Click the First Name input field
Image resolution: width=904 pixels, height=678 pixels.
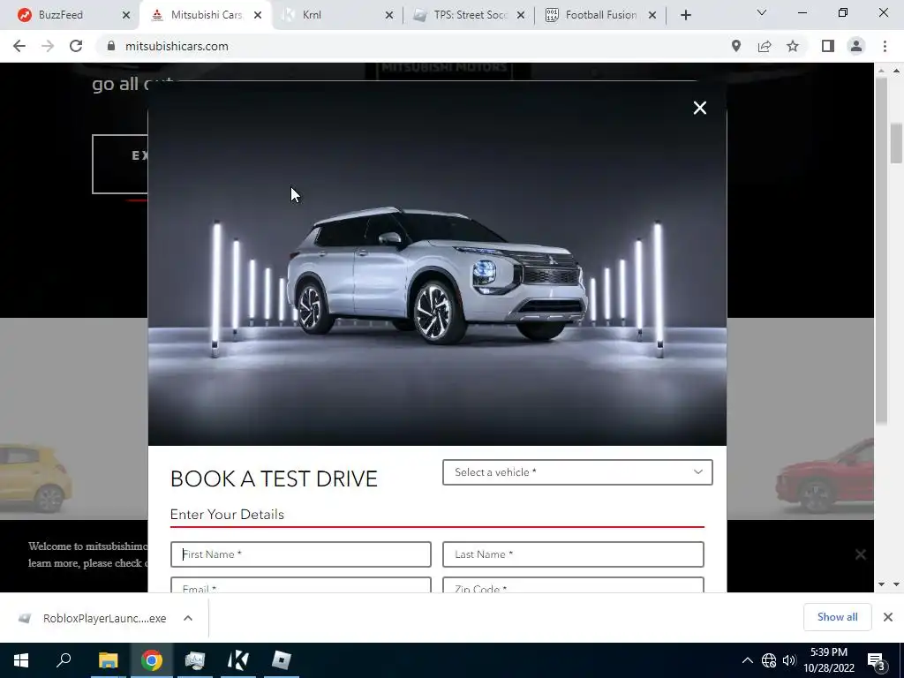click(300, 554)
